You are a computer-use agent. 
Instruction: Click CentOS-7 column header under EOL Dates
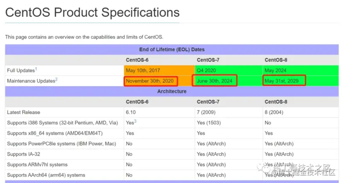tap(208, 60)
